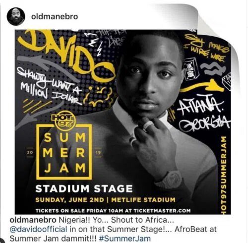The width and height of the screenshot is (248, 243).
Task: Click the oldmanebro username at top
Action: [55, 16]
